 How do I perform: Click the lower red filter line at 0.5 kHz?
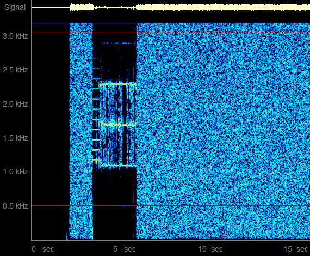click(x=171, y=205)
